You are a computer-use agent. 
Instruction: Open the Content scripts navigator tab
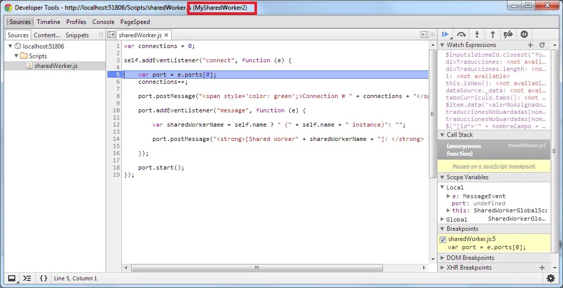tap(47, 35)
